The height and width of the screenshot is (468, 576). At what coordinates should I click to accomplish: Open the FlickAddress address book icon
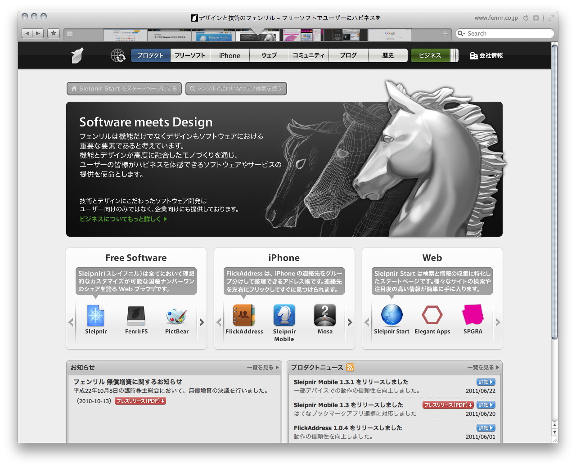tap(243, 315)
